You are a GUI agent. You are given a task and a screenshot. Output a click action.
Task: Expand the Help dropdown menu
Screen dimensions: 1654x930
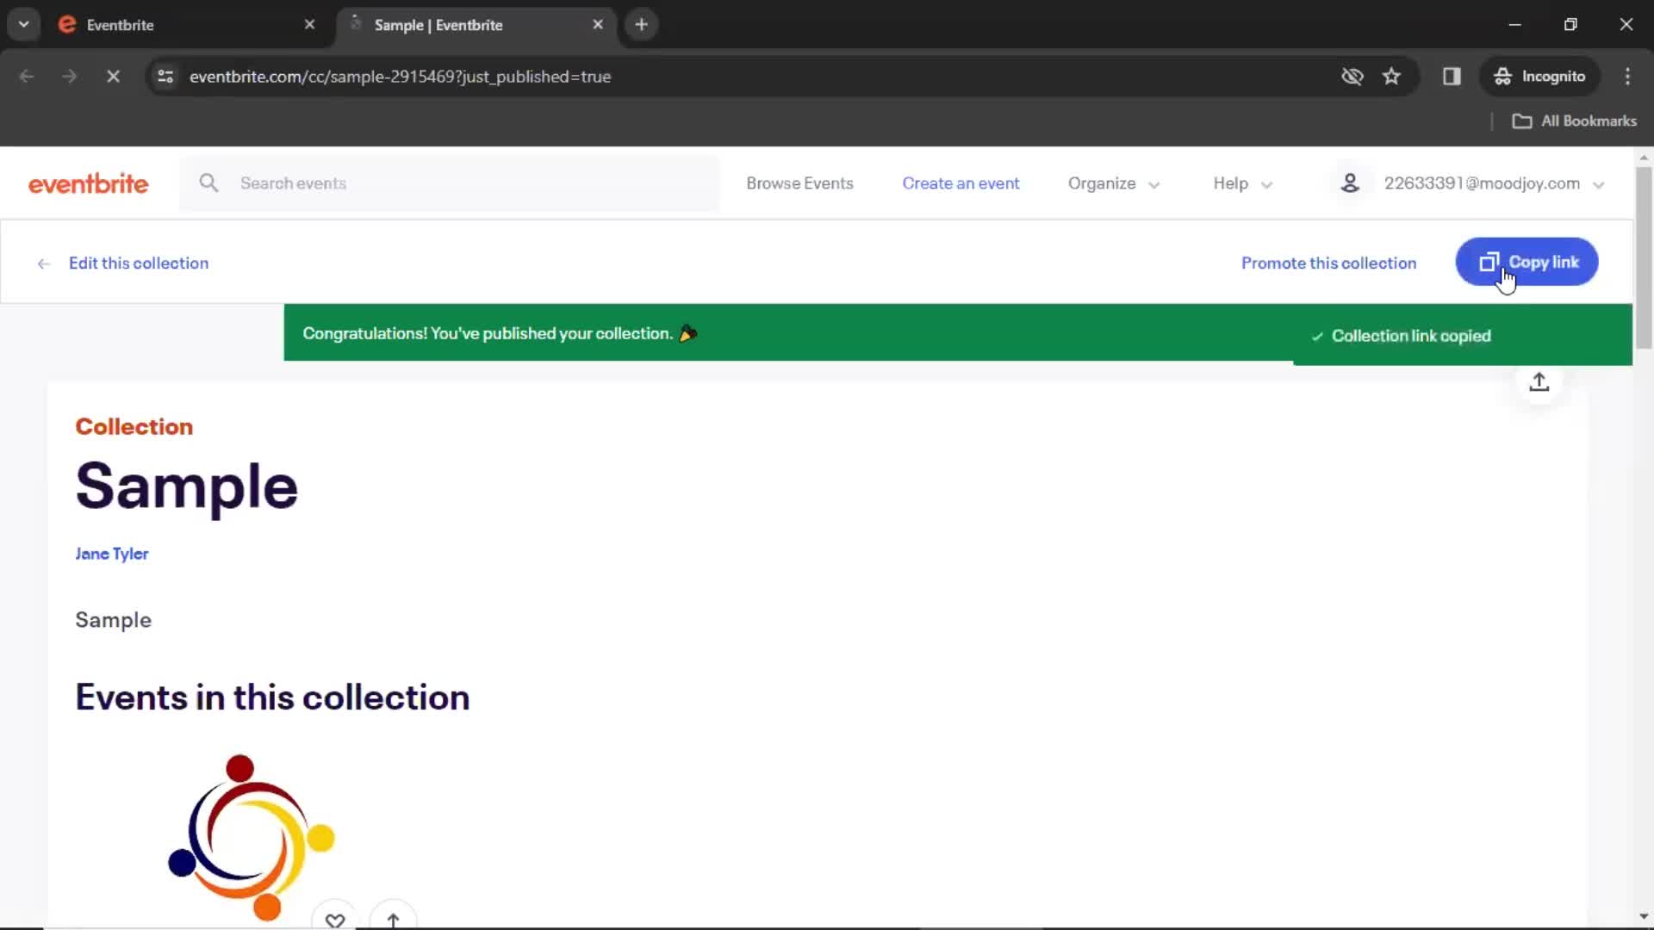pos(1243,183)
